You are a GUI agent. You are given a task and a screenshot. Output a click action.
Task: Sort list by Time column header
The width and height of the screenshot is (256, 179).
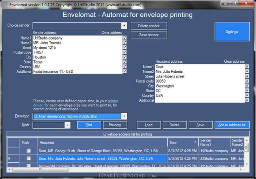(183, 143)
